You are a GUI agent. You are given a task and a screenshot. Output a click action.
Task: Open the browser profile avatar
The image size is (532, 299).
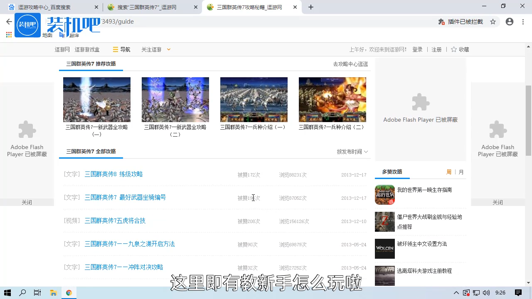(x=510, y=22)
